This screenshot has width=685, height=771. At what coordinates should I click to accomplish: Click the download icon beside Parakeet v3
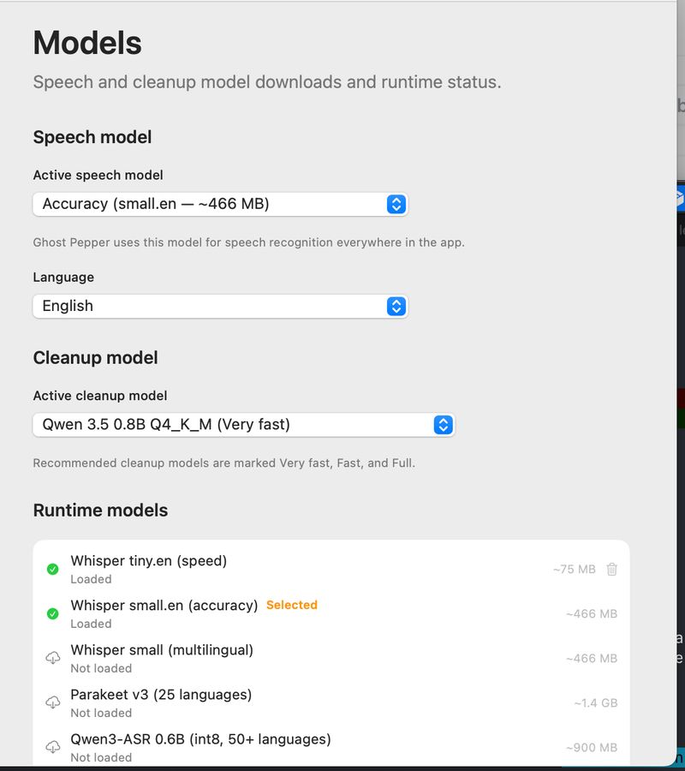coord(53,702)
